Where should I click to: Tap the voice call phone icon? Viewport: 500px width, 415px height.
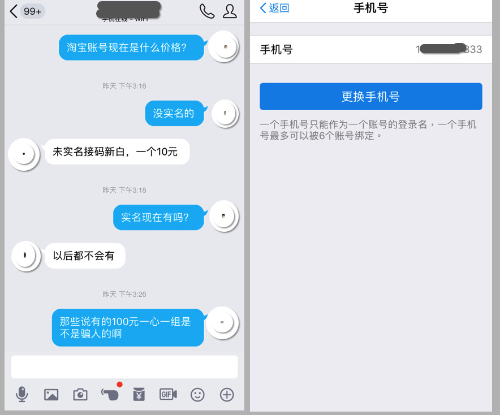pos(207,11)
